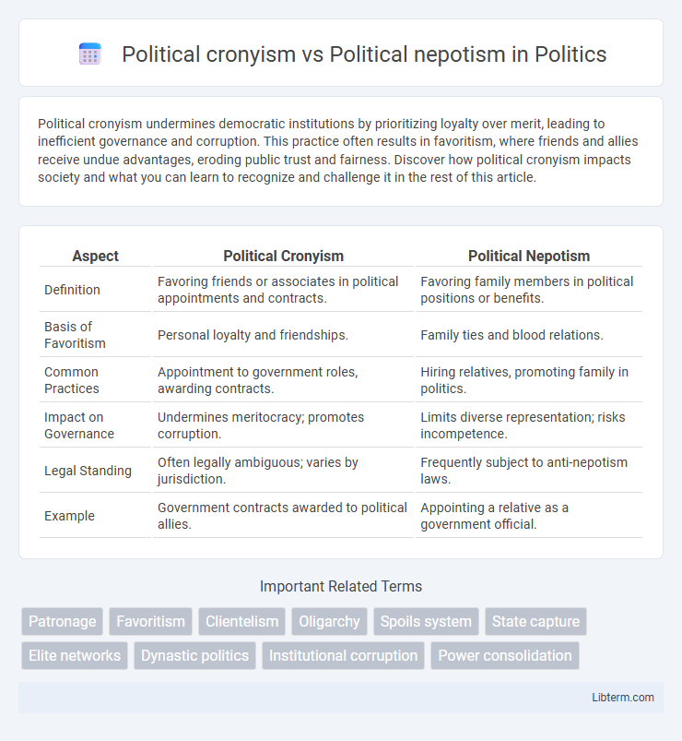Click the Important Related Terms heading
Screen dimensions: 682x741
341,586
